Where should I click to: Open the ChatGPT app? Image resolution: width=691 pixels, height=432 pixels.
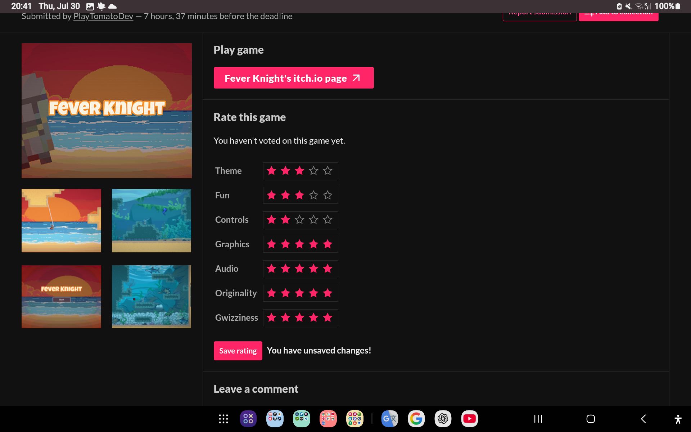[443, 419]
